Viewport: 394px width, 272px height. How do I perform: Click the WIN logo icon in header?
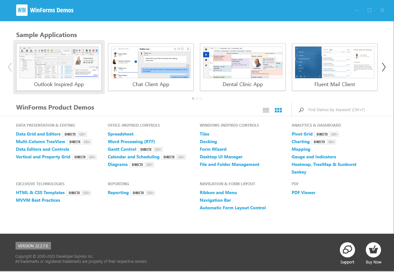click(22, 10)
